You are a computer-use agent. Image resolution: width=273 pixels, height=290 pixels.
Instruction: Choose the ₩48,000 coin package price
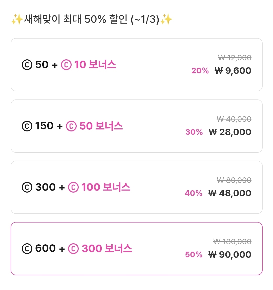click(230, 193)
